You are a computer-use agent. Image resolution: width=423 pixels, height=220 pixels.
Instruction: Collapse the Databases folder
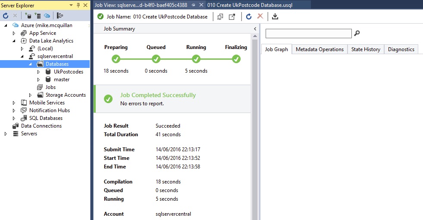(30, 64)
